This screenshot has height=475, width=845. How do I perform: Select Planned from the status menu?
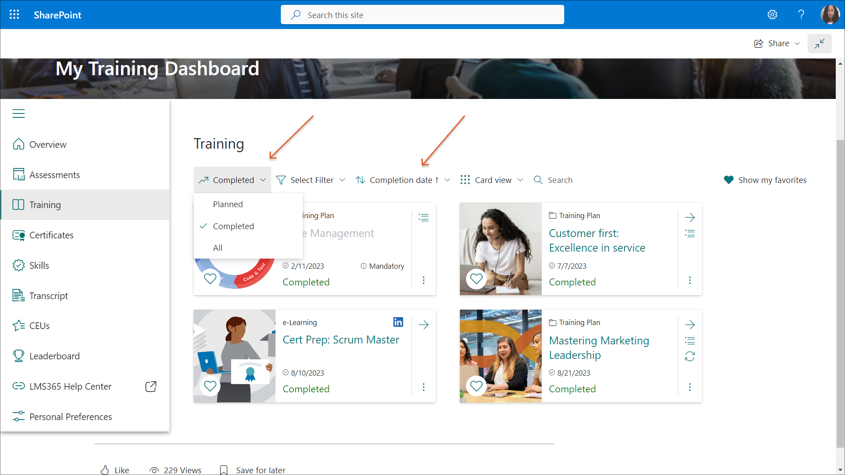(x=228, y=204)
